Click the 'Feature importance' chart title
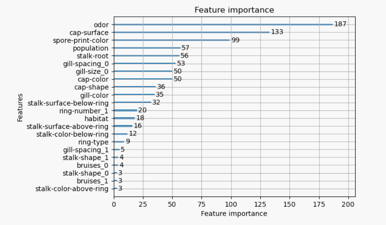The image size is (386, 225). [x=234, y=10]
